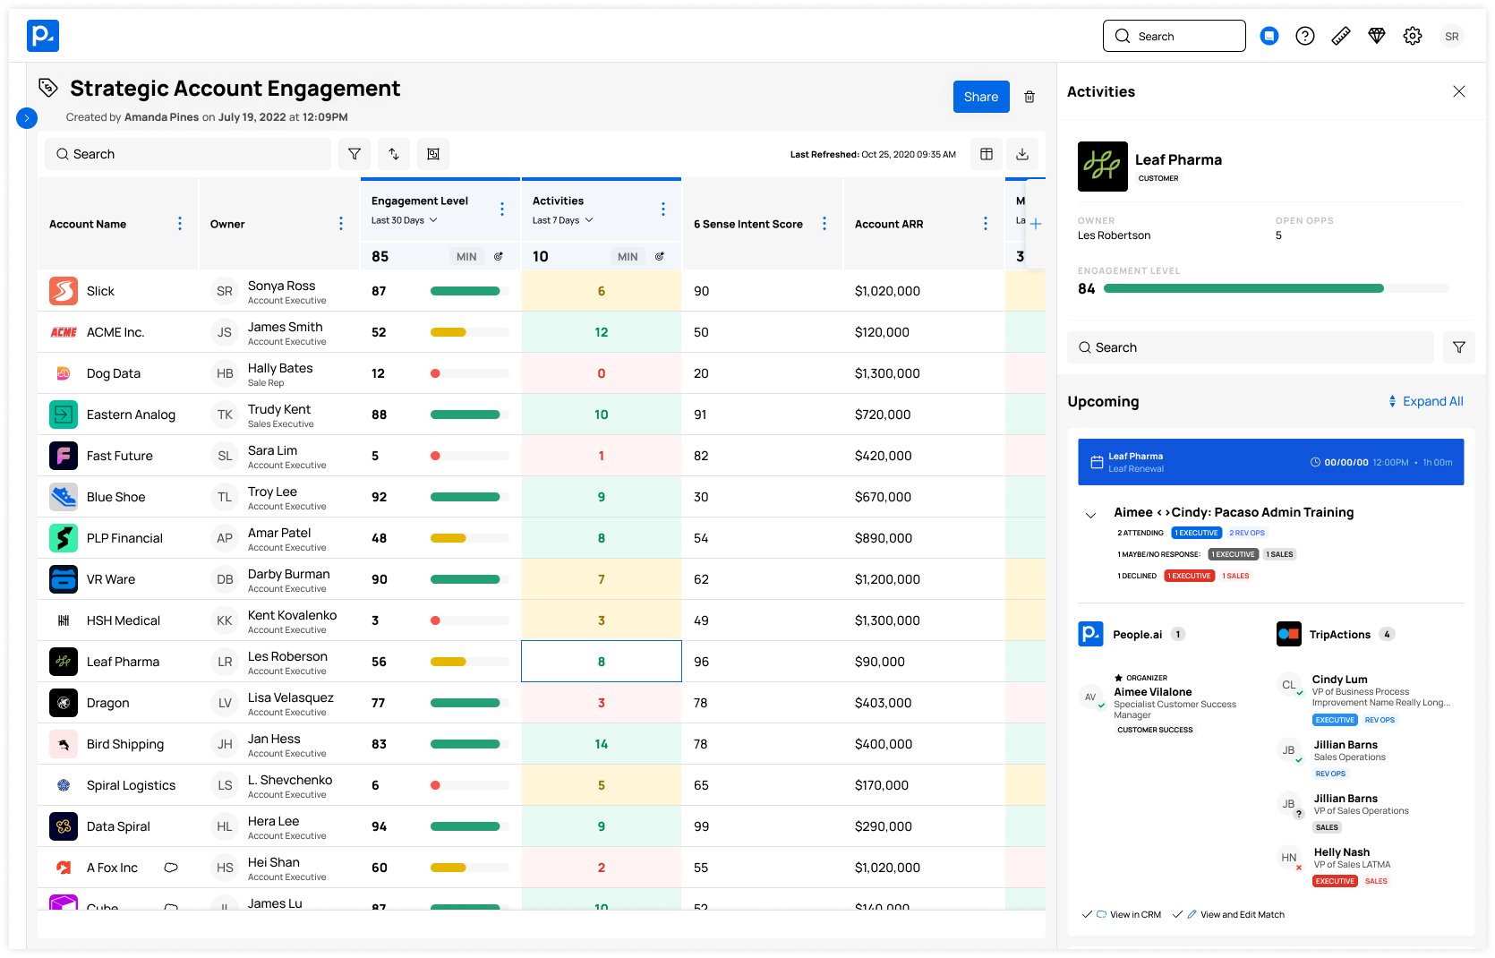Open the ruler tool icon in header

pos(1341,36)
